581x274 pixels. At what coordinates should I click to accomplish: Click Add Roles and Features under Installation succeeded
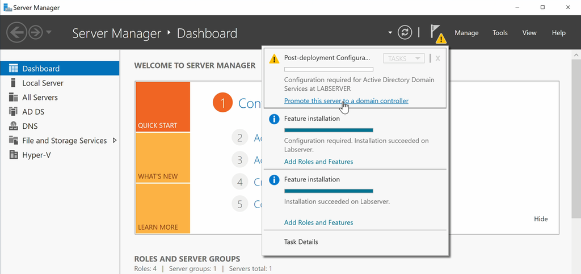(x=319, y=222)
